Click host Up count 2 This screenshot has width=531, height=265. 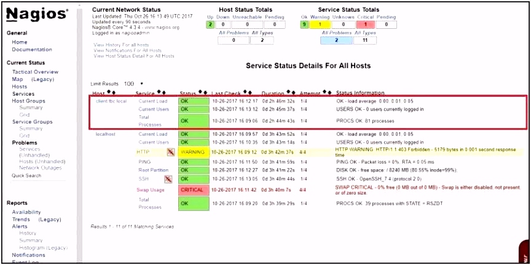pyautogui.click(x=210, y=25)
